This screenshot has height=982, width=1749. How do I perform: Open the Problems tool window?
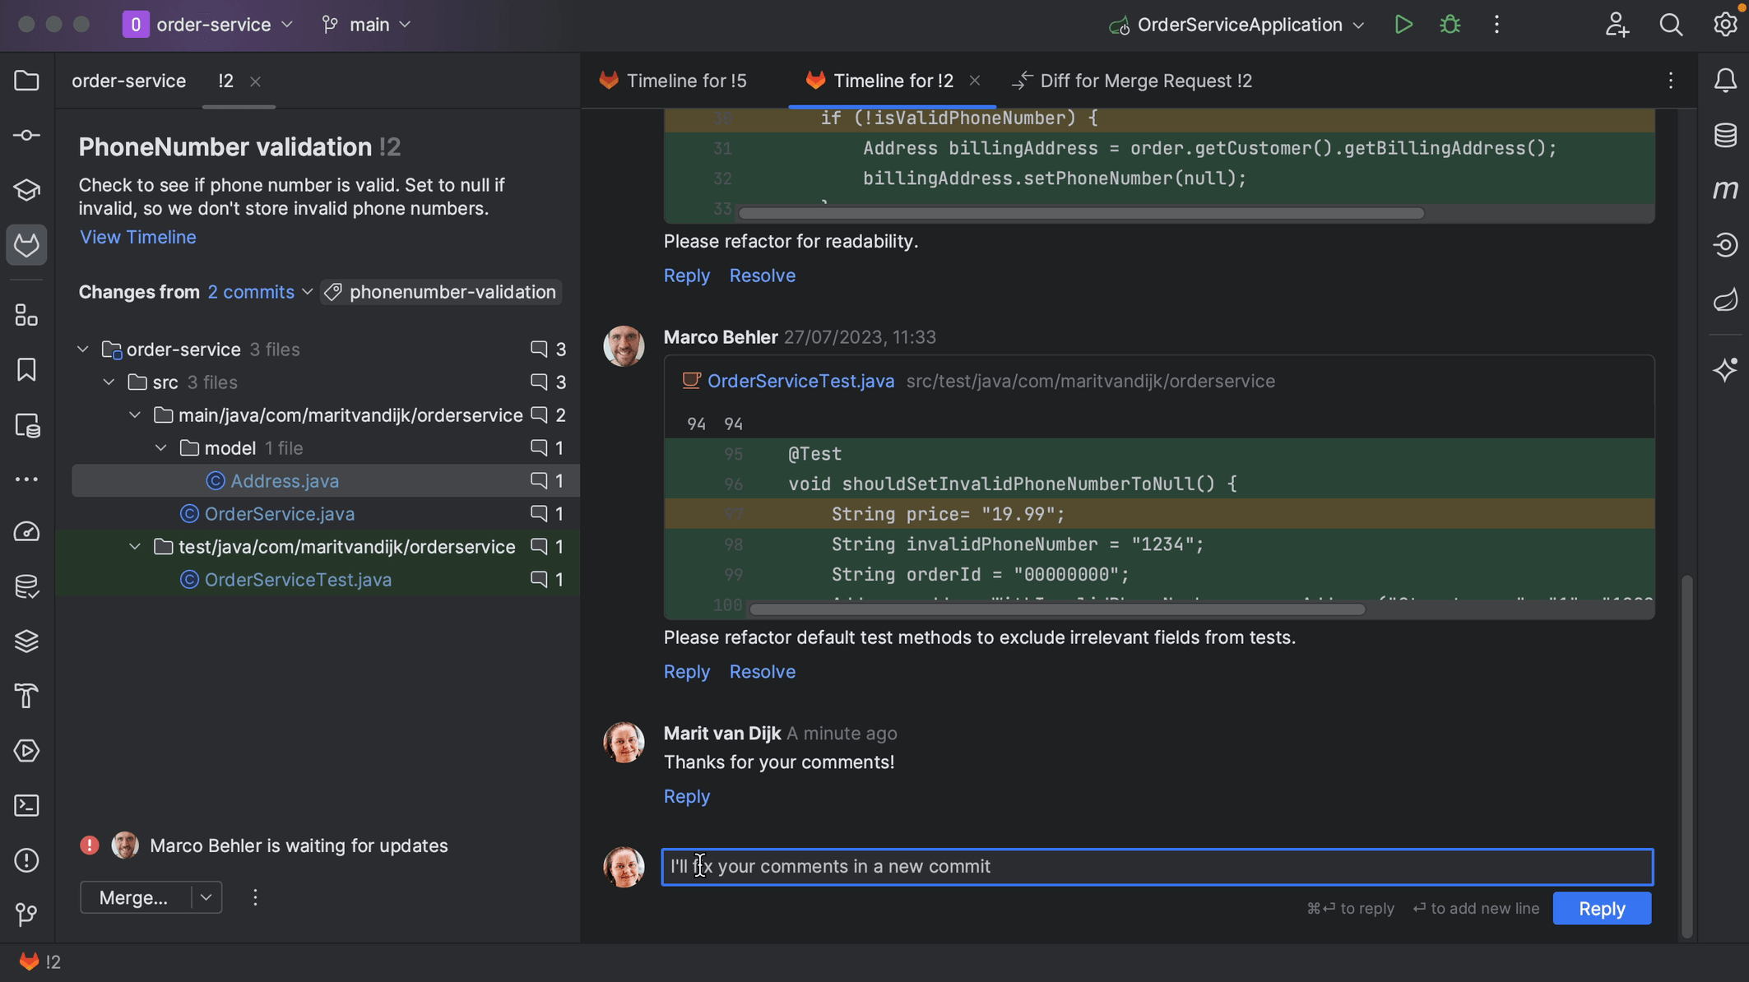[x=26, y=860]
